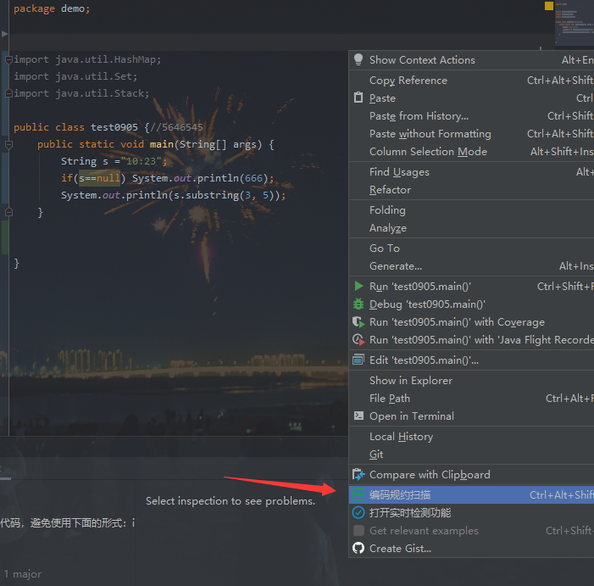Click the green scan icon of 编码规约扫描
Viewport: 594px width, 586px height.
[x=358, y=494]
